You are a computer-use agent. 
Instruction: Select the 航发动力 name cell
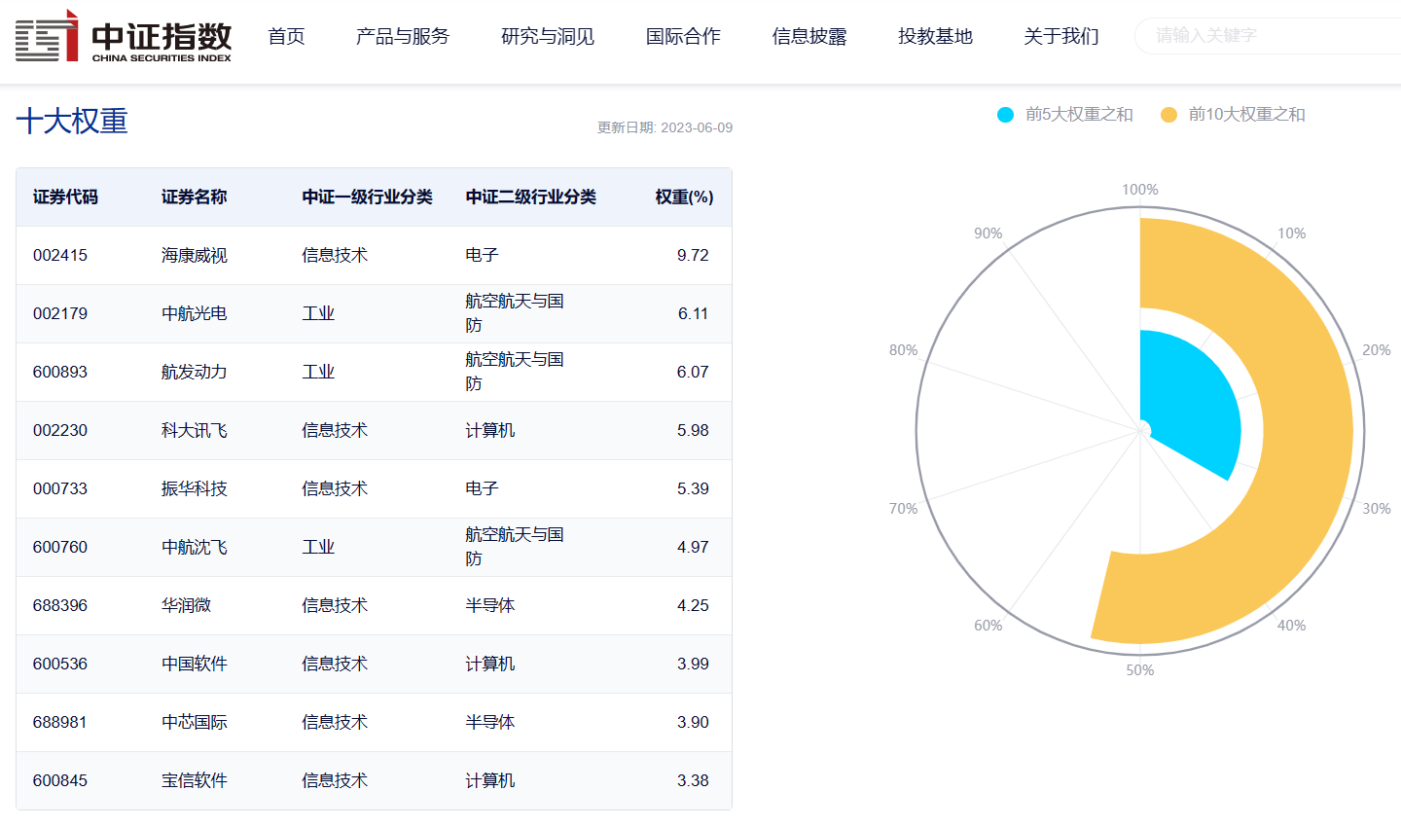[x=194, y=372]
